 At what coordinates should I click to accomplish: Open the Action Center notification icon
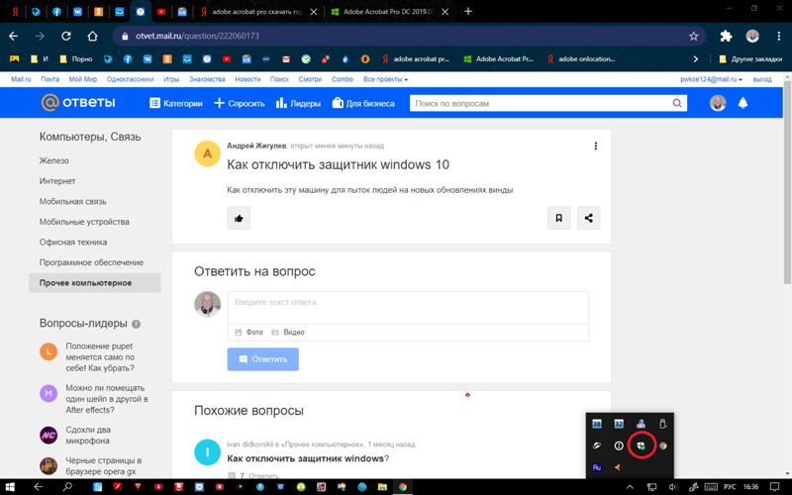click(x=774, y=487)
